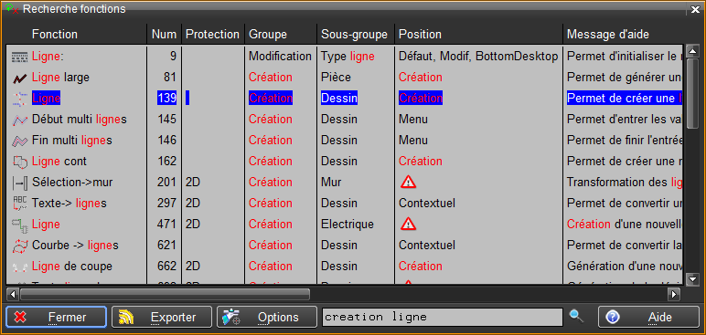Screen dimensions: 706x335
Task: Click the electrical Ligne 471 icon
Action: coord(19,225)
